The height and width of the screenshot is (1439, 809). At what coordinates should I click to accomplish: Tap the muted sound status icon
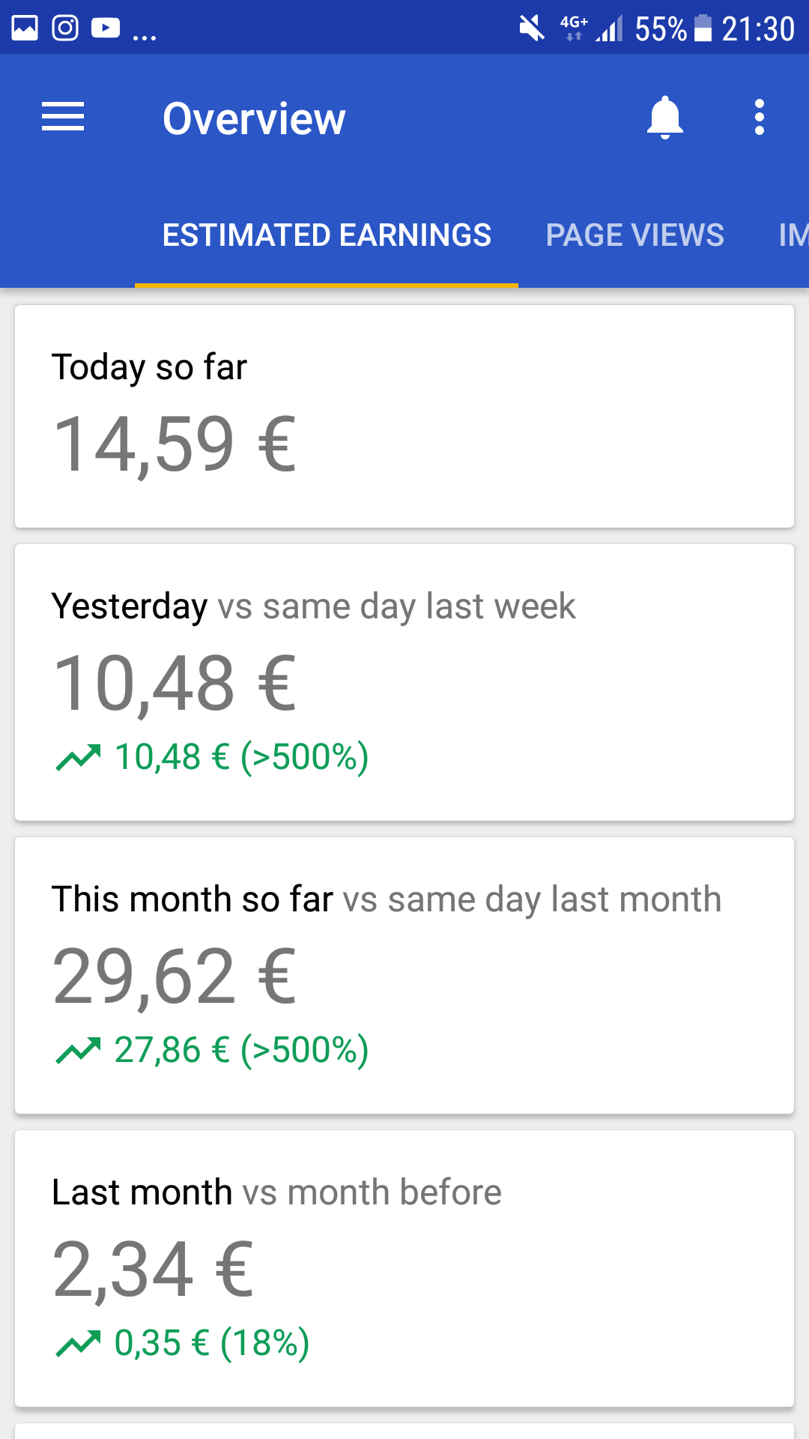click(x=532, y=28)
